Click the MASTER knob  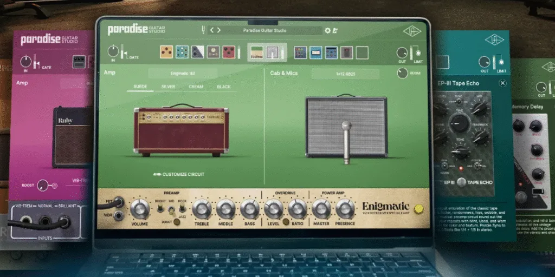point(321,209)
